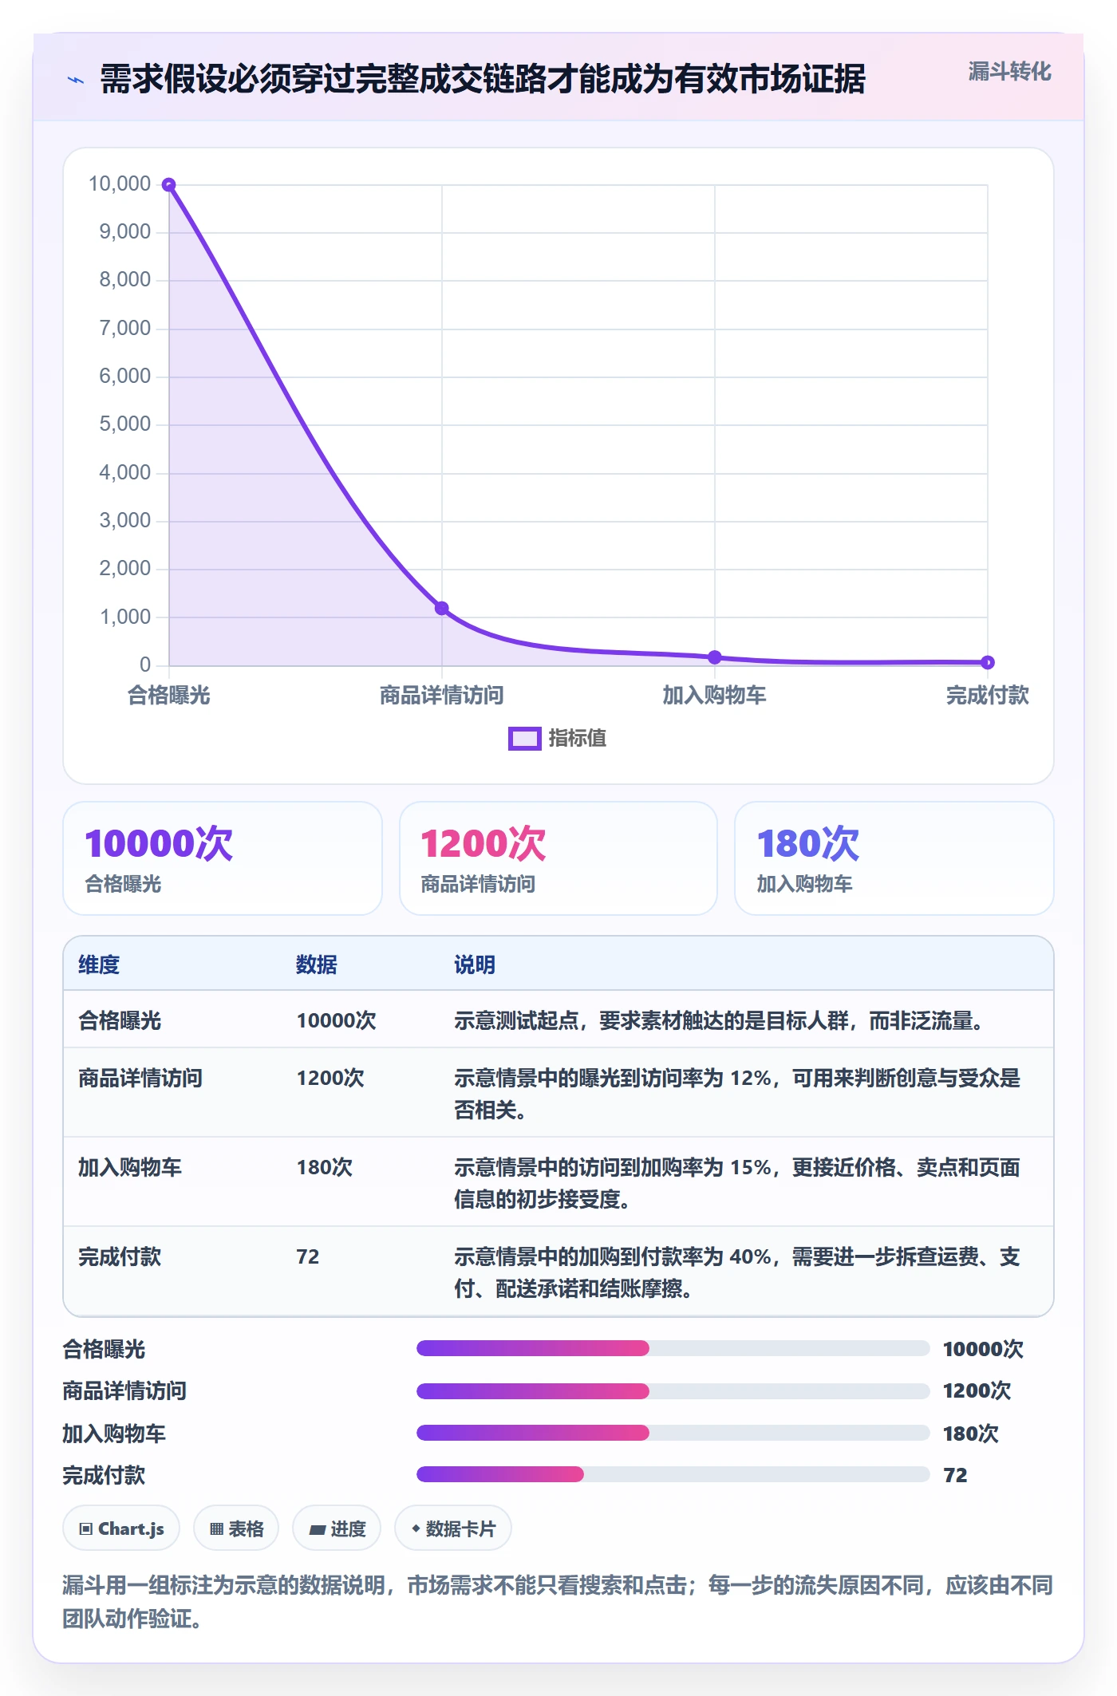This screenshot has width=1117, height=1696.
Task: Click the 加入购物车 progress bar
Action: (x=673, y=1433)
